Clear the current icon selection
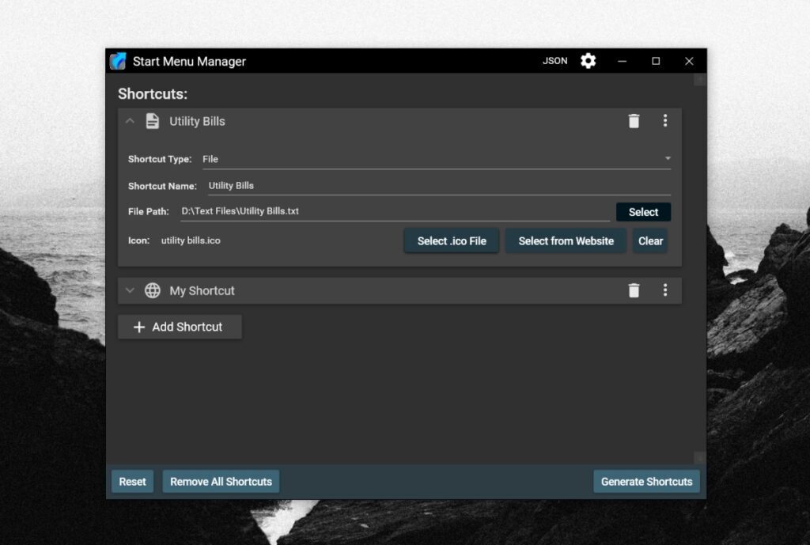This screenshot has width=810, height=545. click(x=650, y=240)
